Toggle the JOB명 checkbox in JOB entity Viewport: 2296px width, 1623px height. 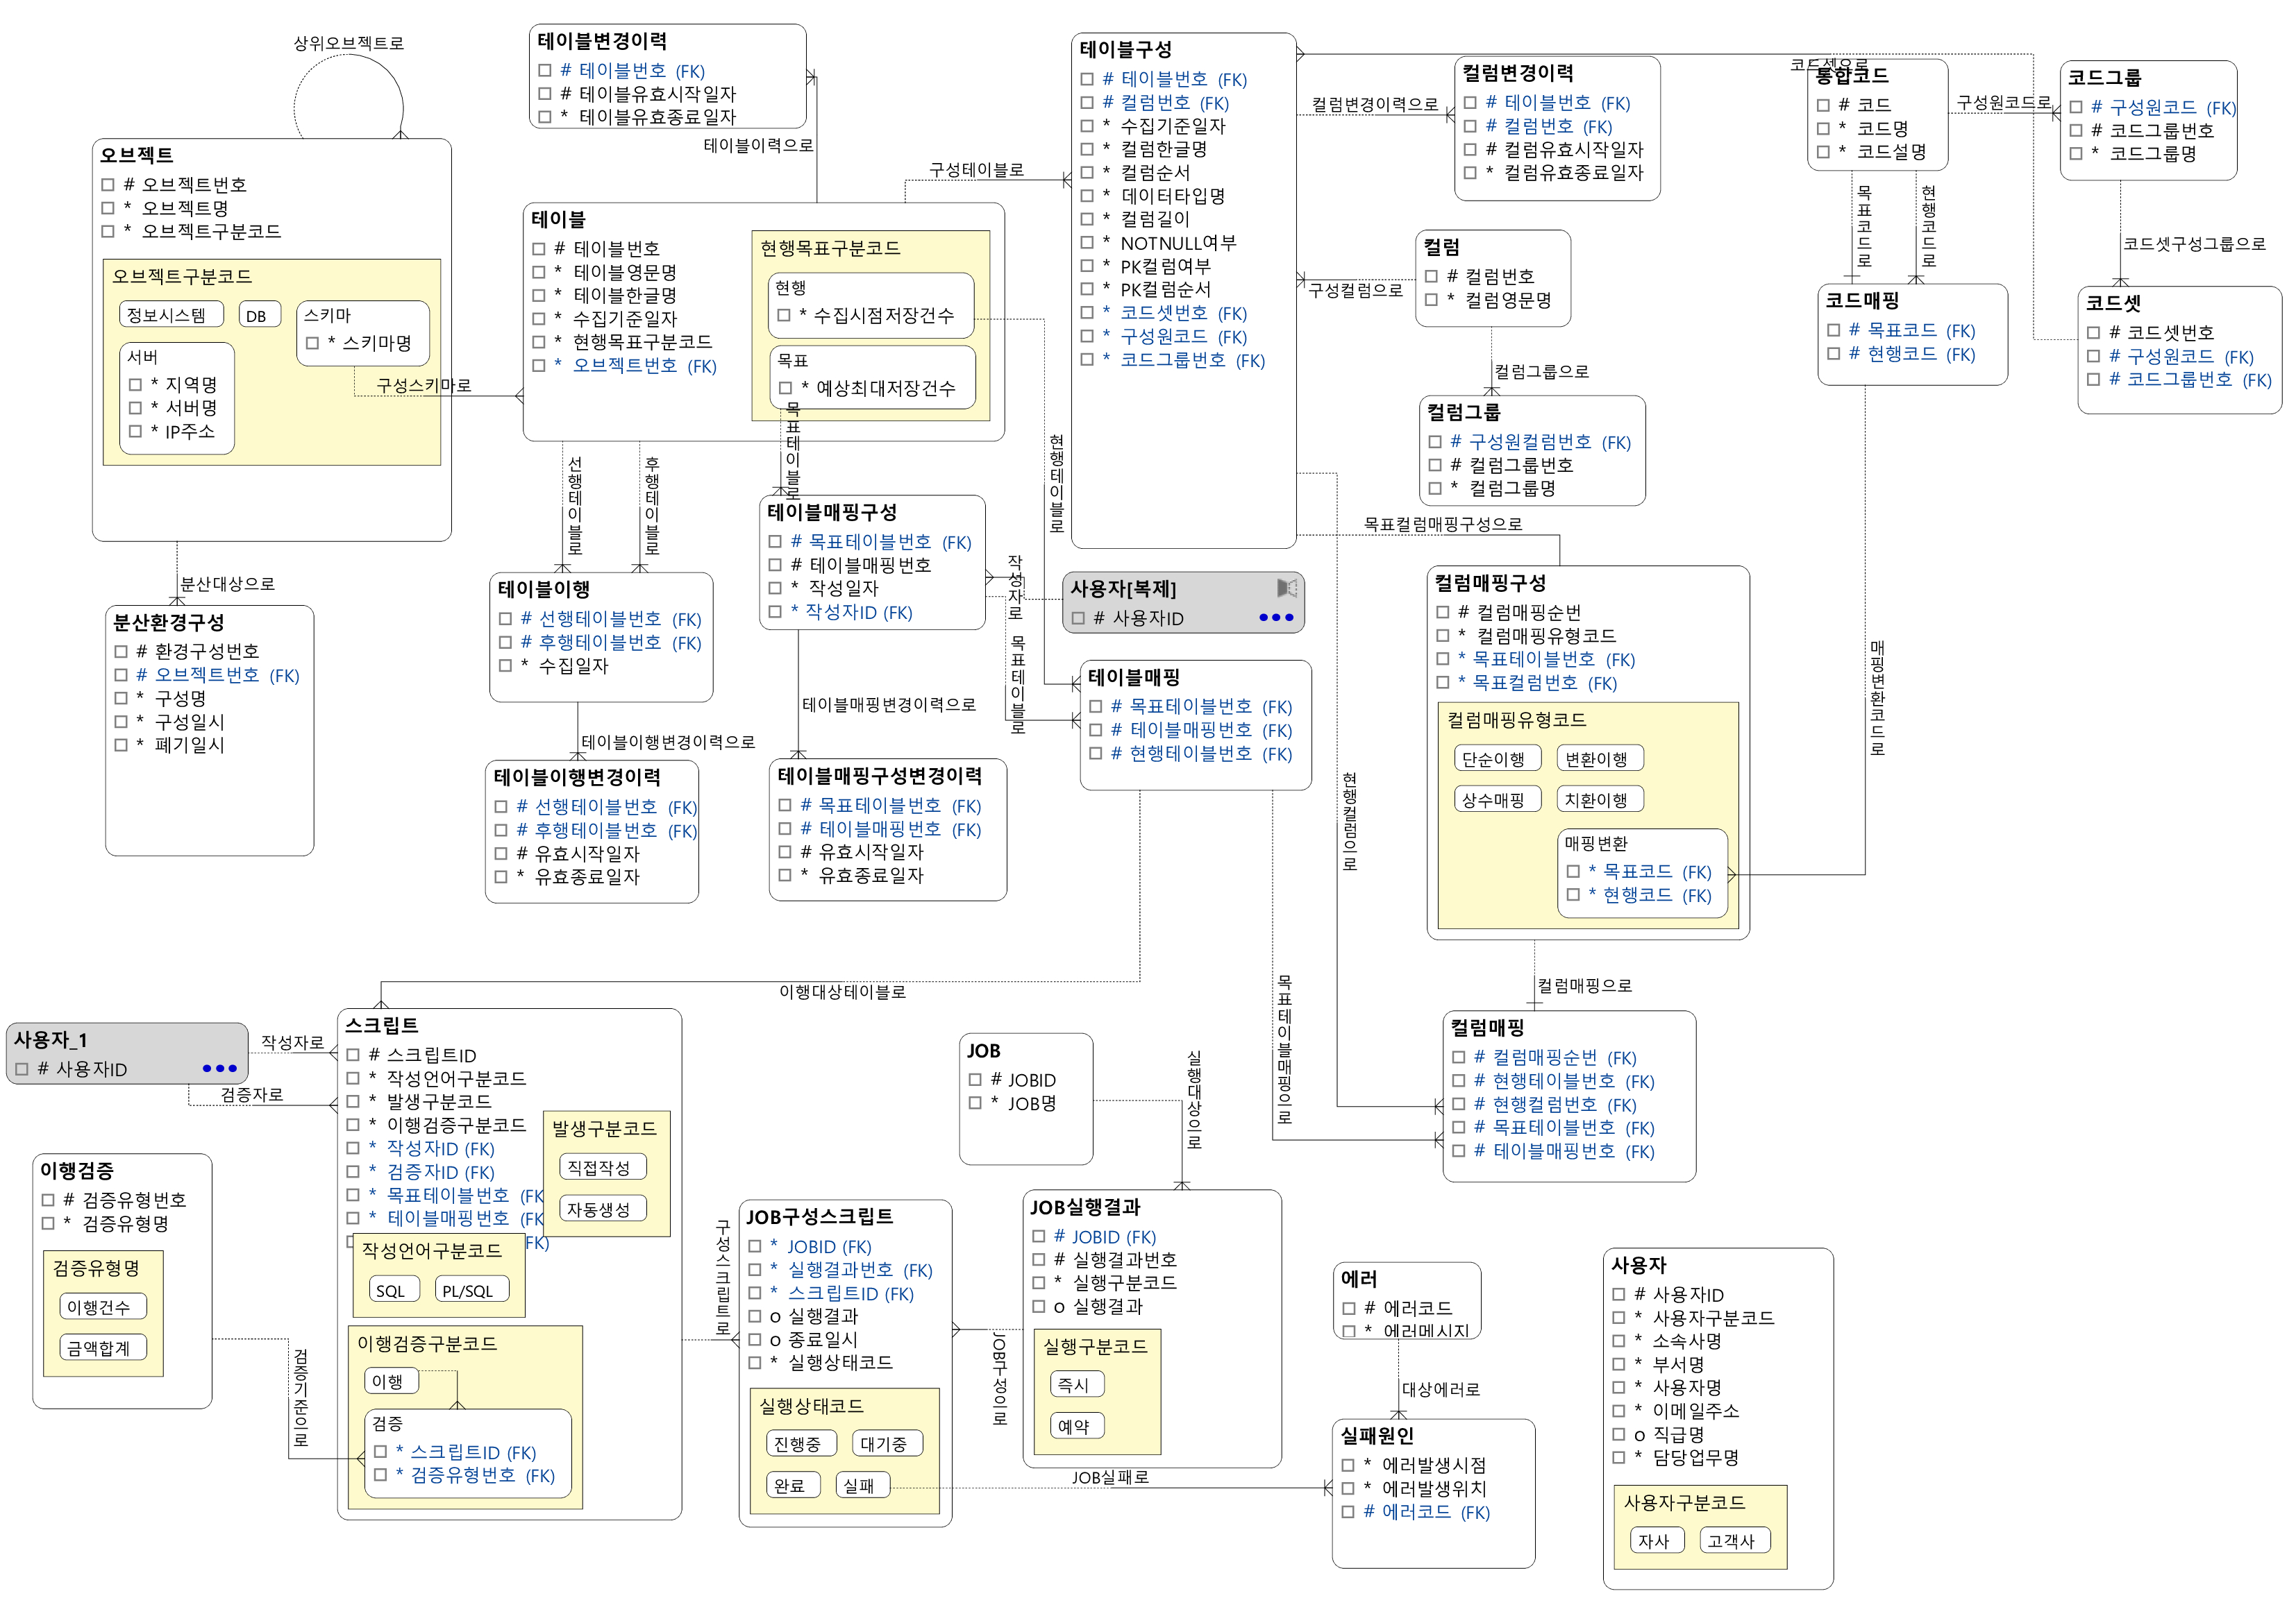coord(975,1103)
